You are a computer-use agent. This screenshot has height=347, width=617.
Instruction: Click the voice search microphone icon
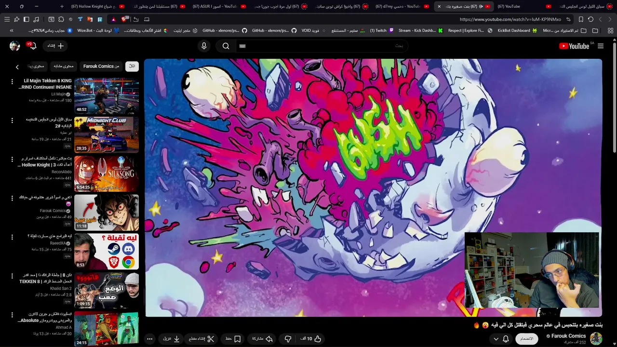pyautogui.click(x=204, y=46)
